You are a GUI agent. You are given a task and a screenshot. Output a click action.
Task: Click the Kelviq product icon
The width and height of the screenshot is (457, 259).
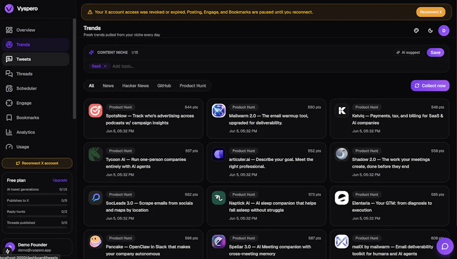(x=342, y=110)
